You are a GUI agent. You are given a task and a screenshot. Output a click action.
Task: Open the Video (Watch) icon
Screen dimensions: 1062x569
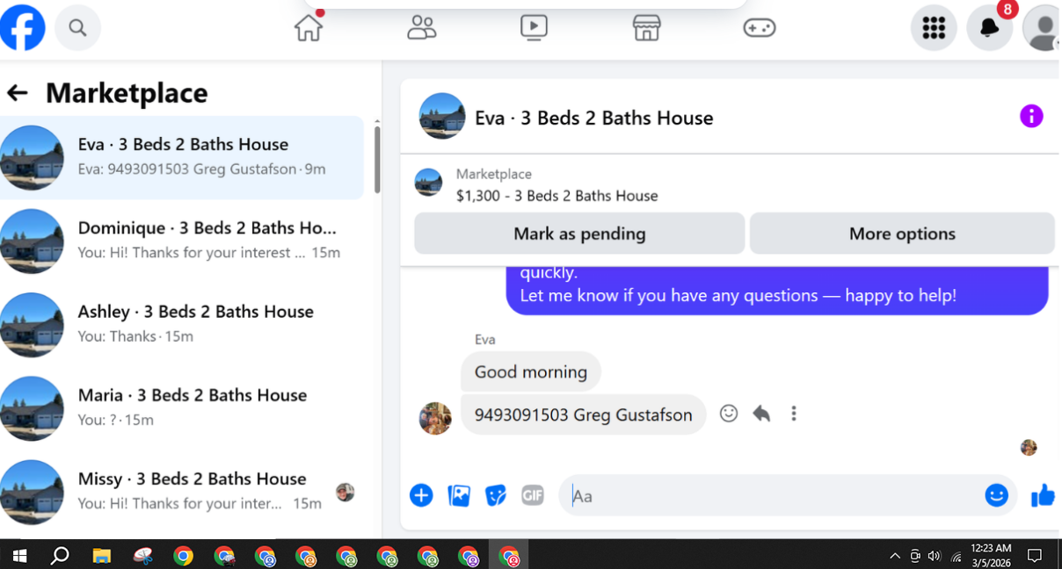(534, 28)
